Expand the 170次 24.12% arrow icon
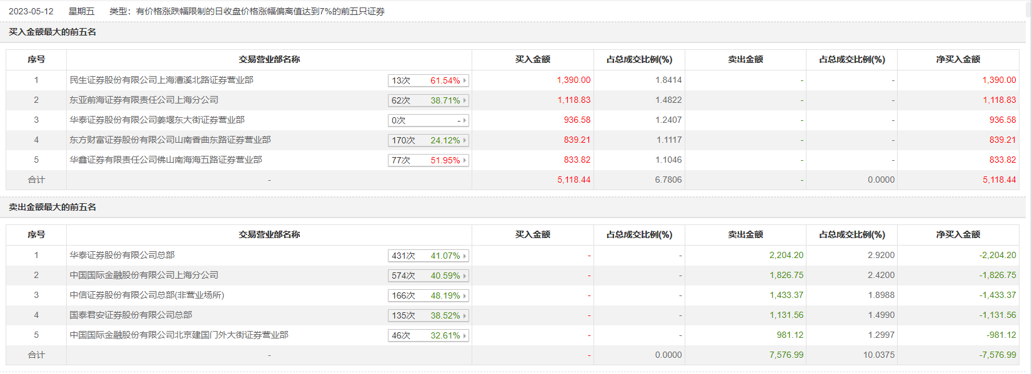Screen dimensions: 1032x374 tap(465, 141)
